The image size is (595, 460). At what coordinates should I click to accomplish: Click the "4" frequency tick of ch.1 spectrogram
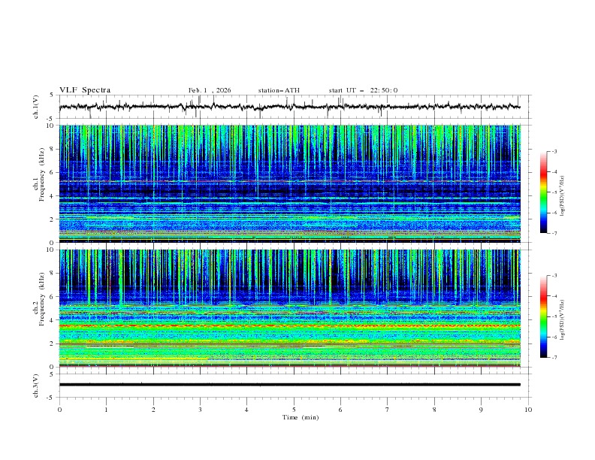(x=53, y=196)
